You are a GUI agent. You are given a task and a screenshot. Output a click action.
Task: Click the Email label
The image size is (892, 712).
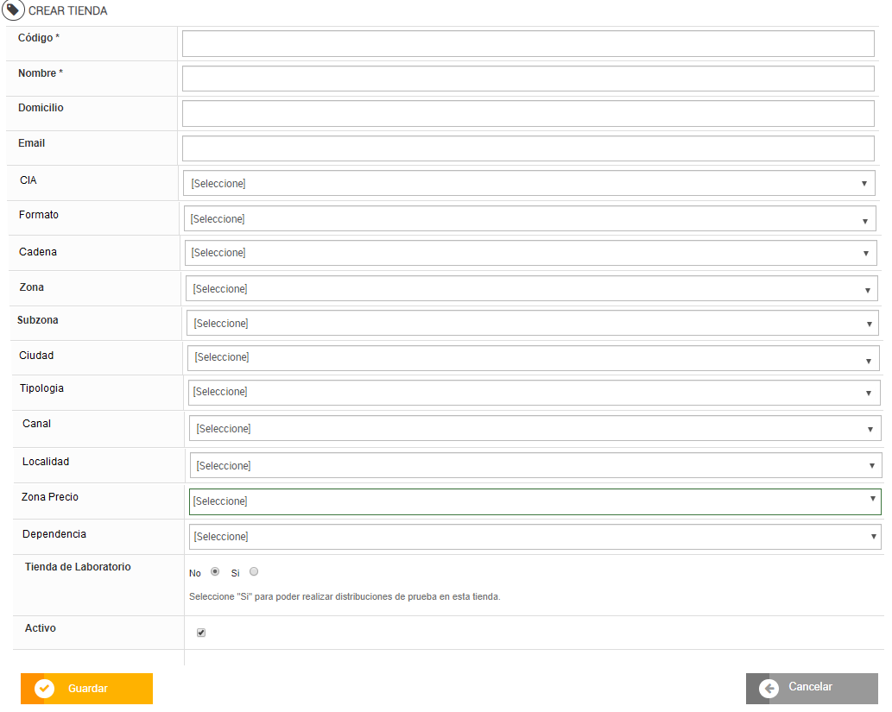click(x=31, y=143)
